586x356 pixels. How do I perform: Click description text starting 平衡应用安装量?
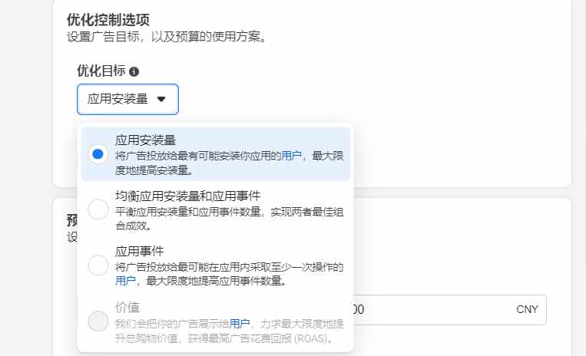[x=229, y=219]
